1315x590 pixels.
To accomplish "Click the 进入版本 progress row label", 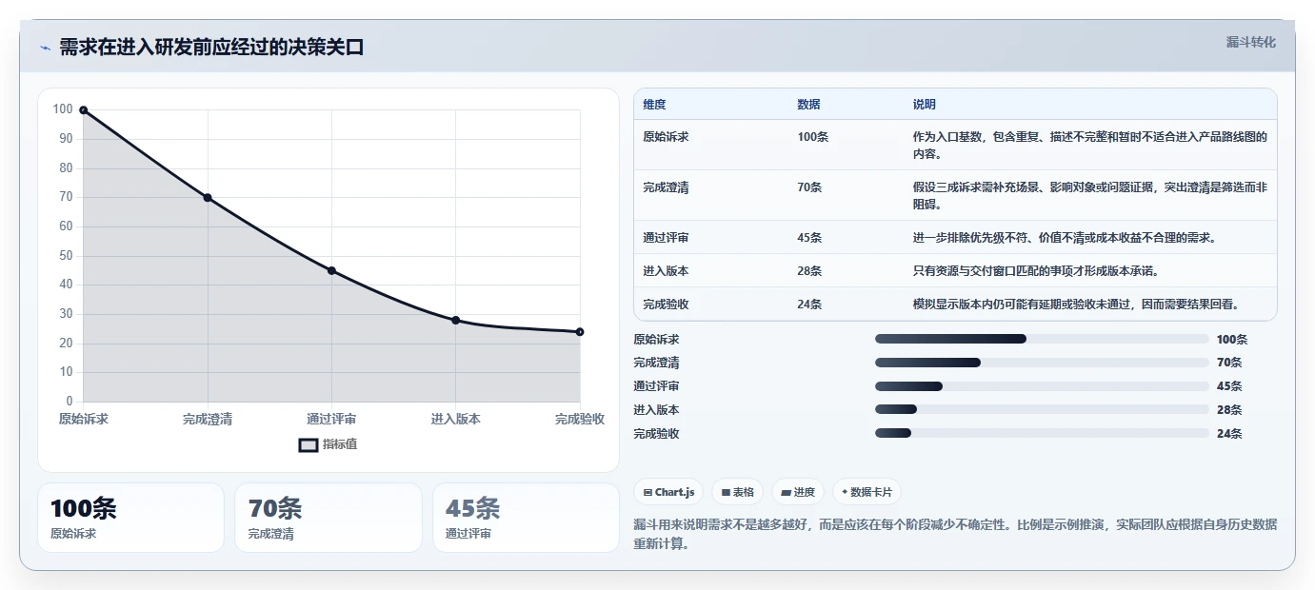I will pyautogui.click(x=656, y=410).
